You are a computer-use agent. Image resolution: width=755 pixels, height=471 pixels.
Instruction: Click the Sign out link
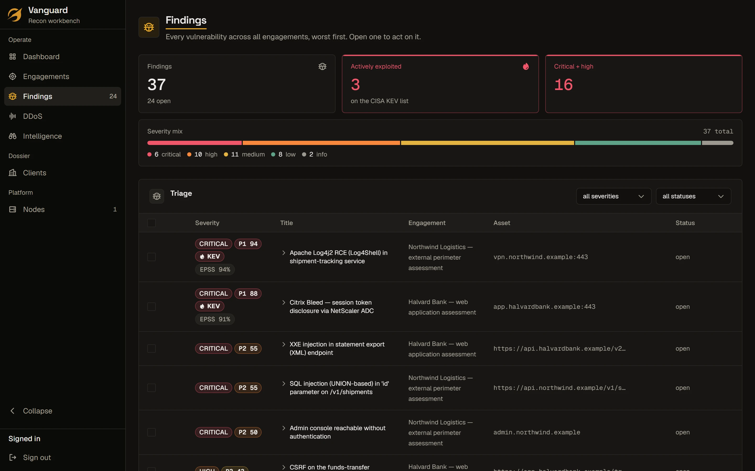click(62, 457)
